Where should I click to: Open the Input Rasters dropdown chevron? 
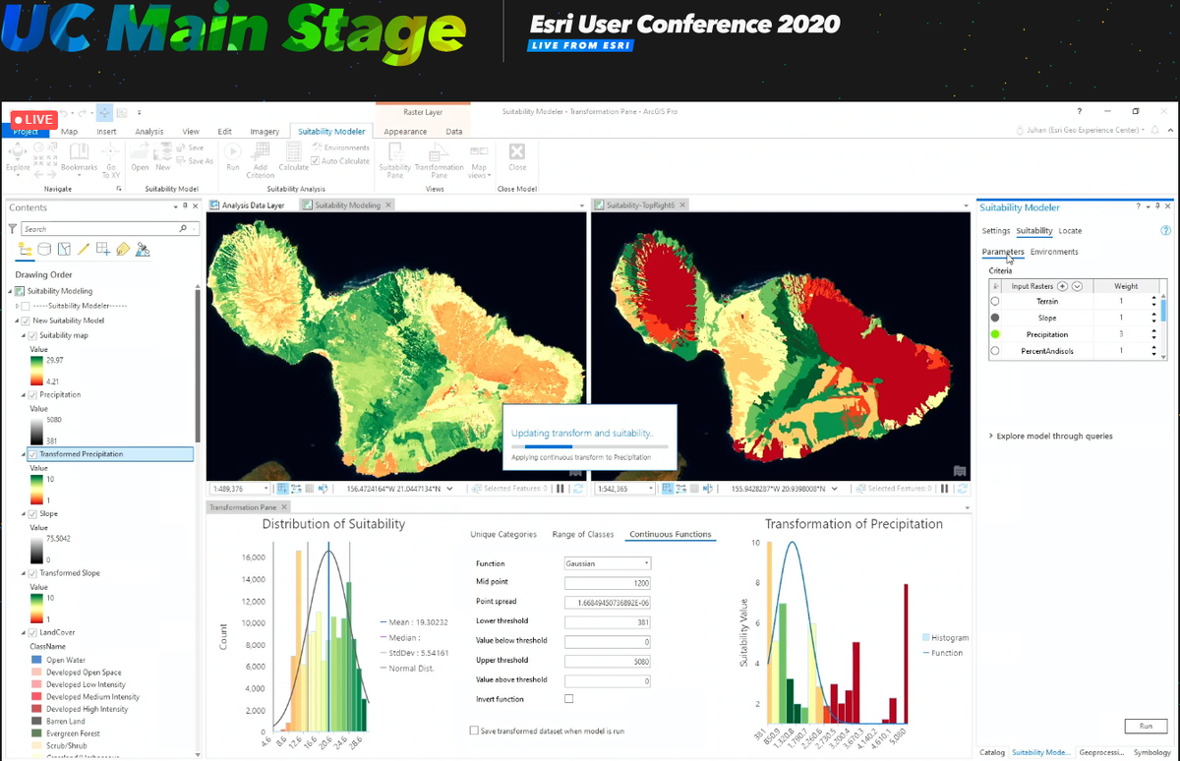click(x=1077, y=286)
